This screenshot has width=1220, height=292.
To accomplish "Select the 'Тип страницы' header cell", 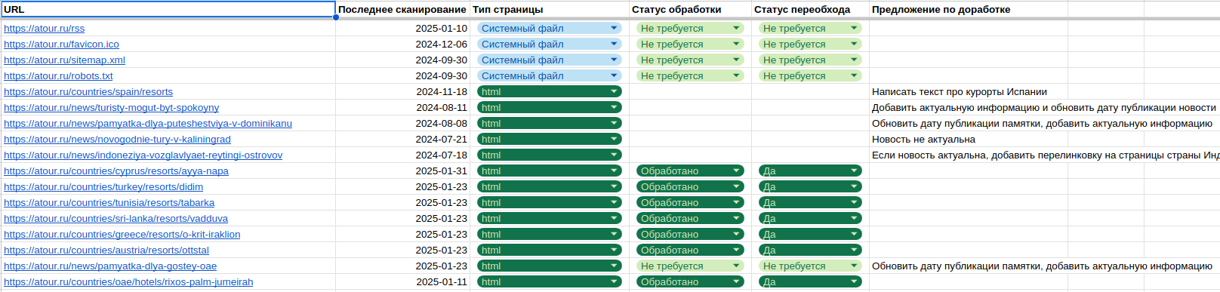I will coord(549,9).
